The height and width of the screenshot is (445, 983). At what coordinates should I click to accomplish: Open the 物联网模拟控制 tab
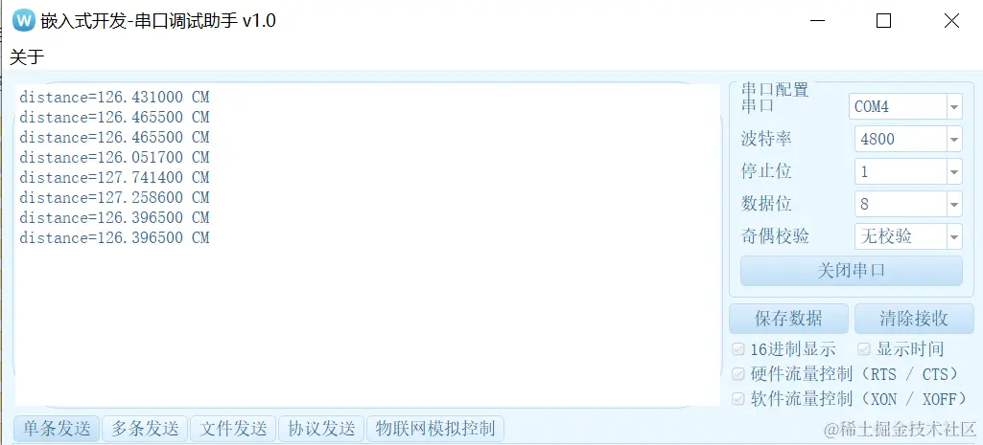click(x=435, y=429)
